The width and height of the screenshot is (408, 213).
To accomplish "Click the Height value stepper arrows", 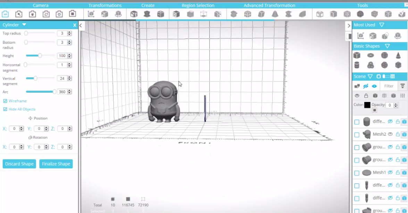I will pyautogui.click(x=69, y=56).
